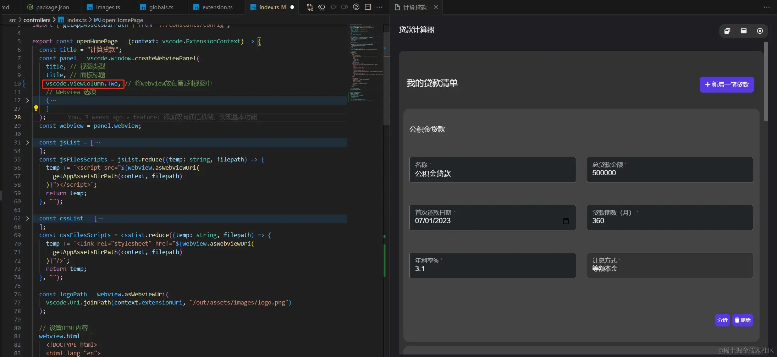Click the 'jsFilesScripts' variable on line 55
This screenshot has width=777, height=357.
[83, 160]
